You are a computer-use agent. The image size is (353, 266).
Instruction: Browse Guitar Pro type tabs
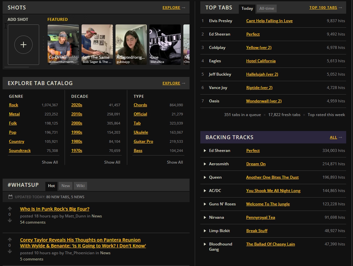pos(144,141)
